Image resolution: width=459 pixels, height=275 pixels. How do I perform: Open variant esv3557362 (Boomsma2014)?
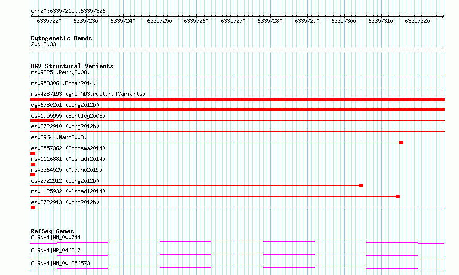(x=68, y=148)
